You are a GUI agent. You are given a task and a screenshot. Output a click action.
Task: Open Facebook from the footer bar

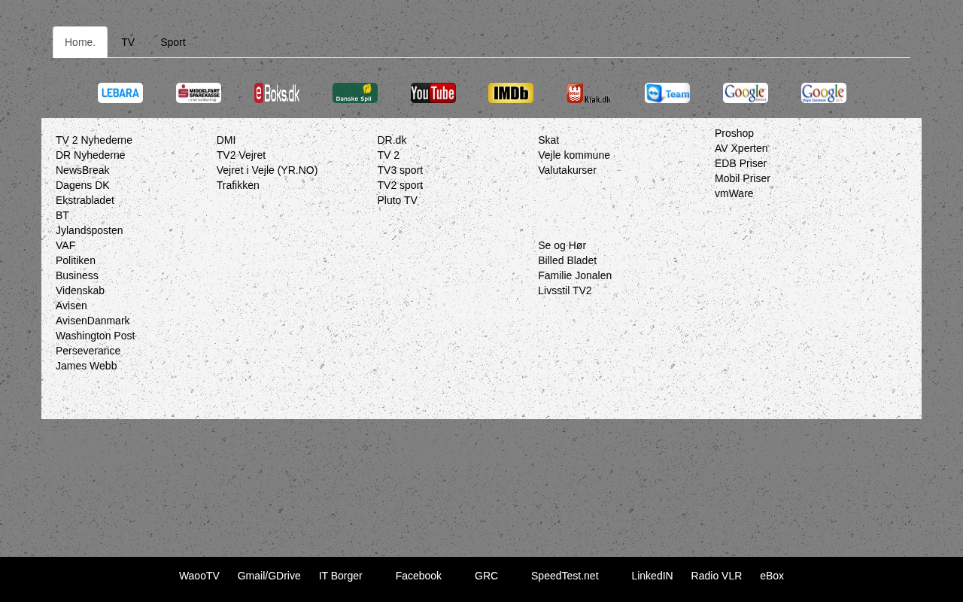(418, 576)
